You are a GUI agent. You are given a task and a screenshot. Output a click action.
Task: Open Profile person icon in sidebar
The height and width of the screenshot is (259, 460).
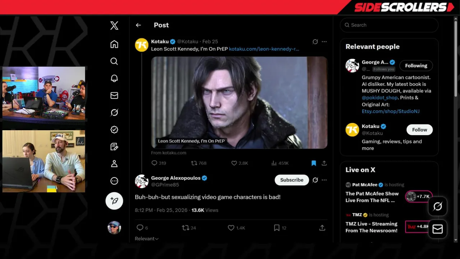[x=114, y=164]
